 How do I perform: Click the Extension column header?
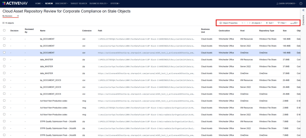coord(87,31)
